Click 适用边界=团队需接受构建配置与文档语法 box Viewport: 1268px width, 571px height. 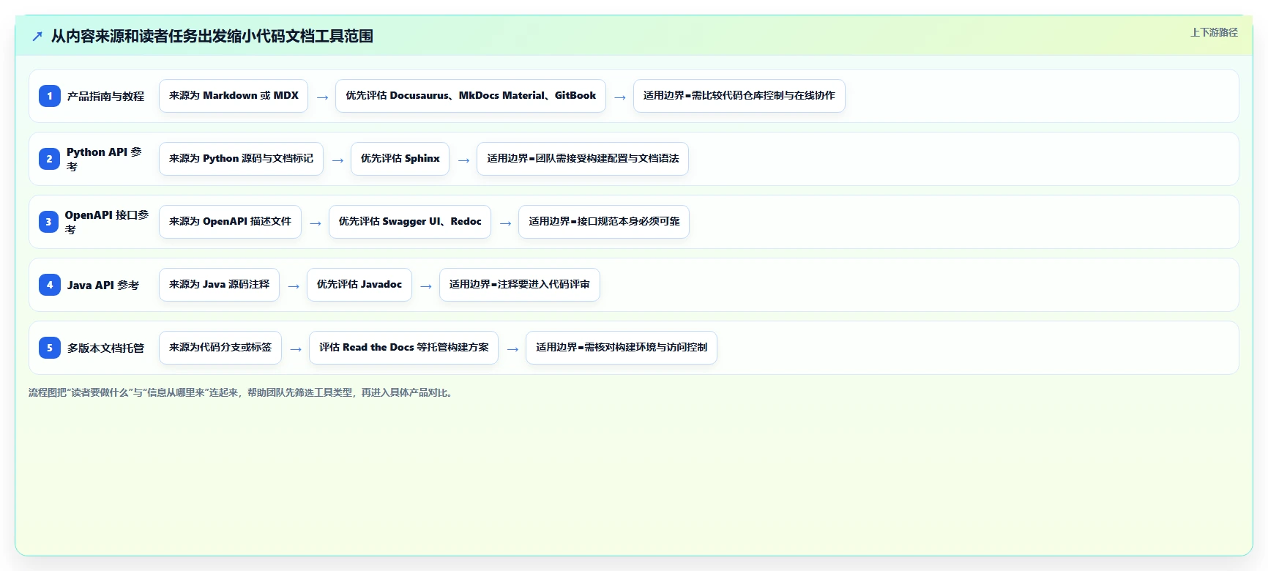tap(583, 159)
